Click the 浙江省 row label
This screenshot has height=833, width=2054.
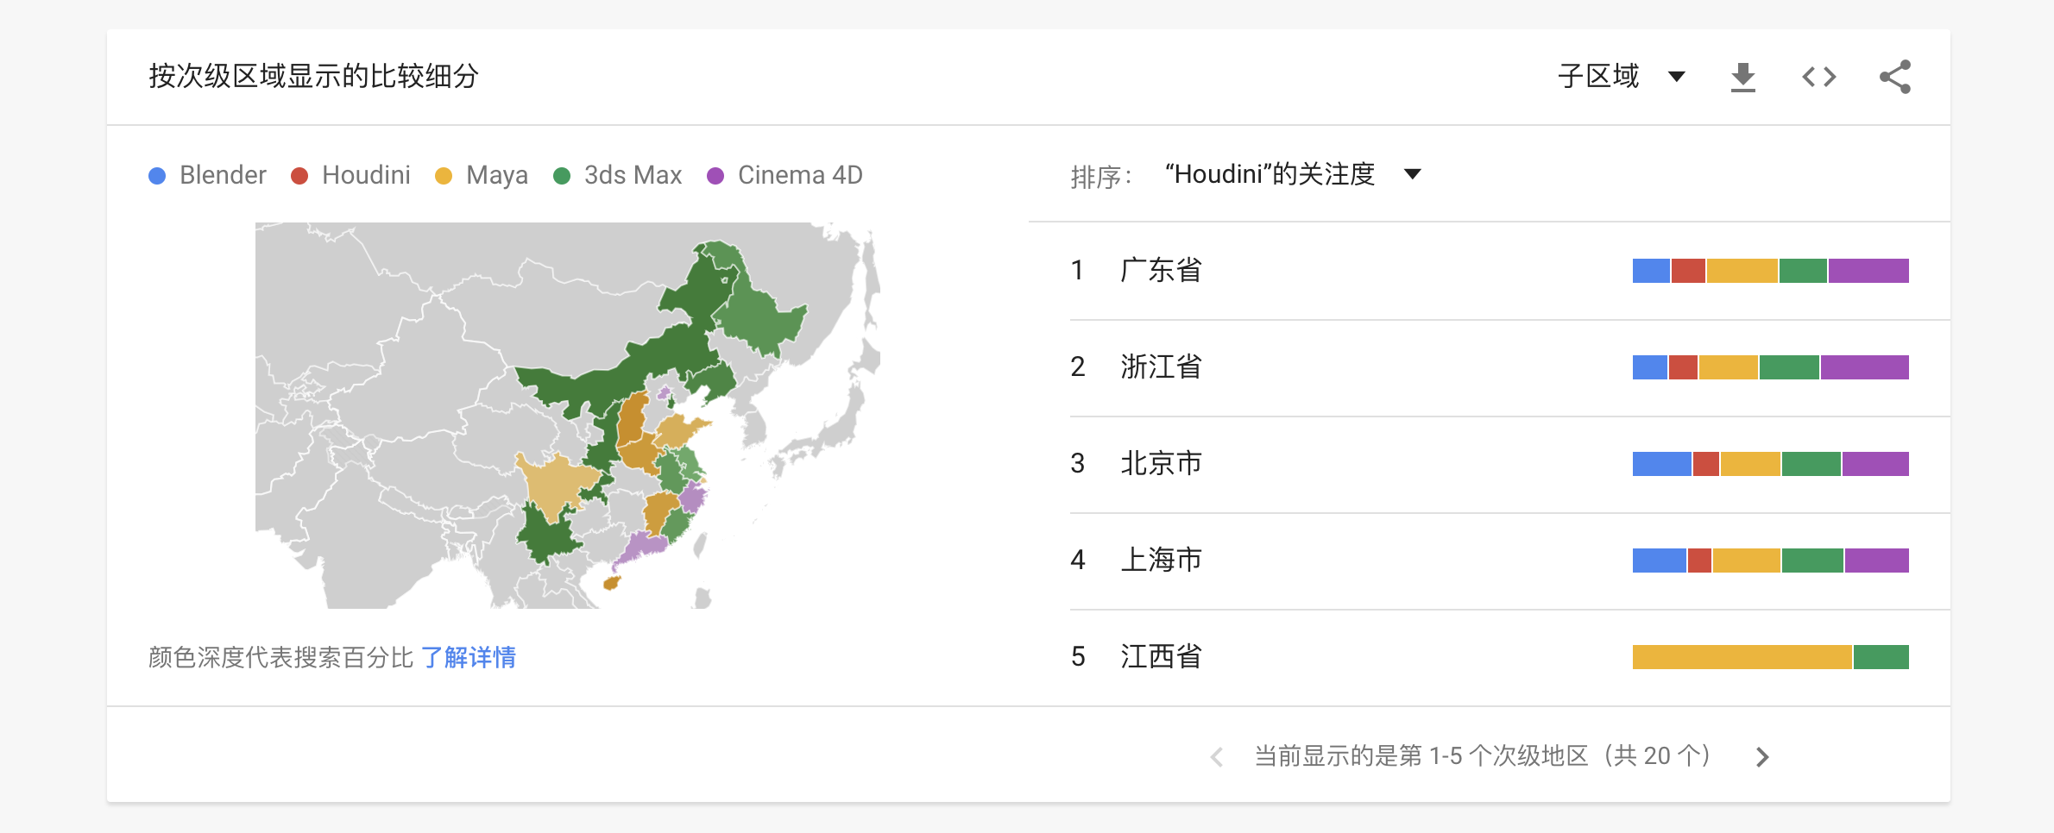click(1161, 366)
